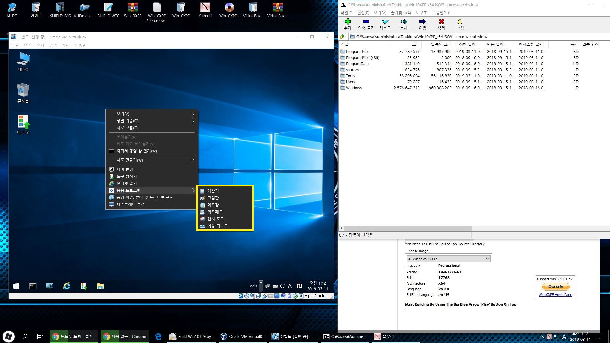Select the Program Files (x86) folder row
This screenshot has height=343, width=610.
[x=362, y=58]
